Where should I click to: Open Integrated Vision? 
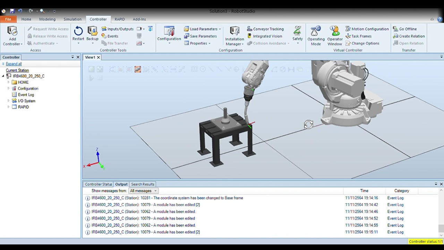pos(264,36)
